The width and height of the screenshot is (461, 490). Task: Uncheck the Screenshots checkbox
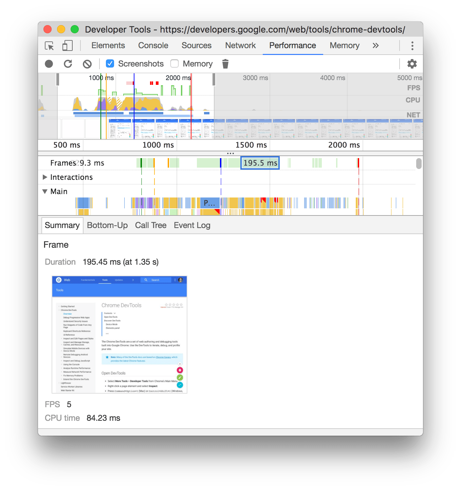click(x=110, y=63)
